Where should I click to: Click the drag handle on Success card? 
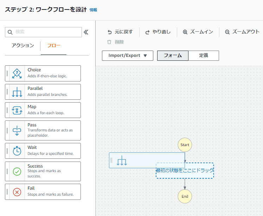coord(7,171)
